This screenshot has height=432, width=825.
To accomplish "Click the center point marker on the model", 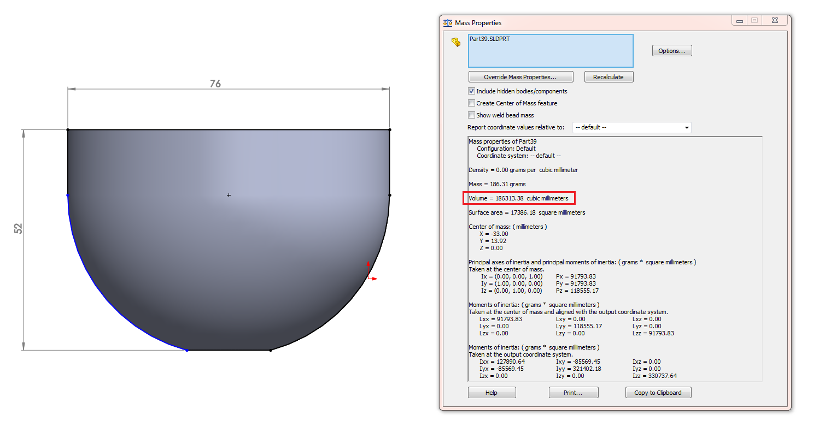I will click(229, 195).
